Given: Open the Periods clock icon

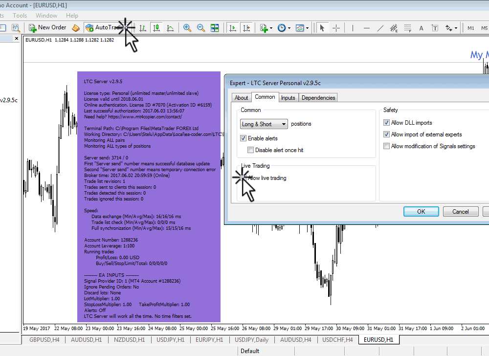Looking at the screenshot, I should point(282,28).
